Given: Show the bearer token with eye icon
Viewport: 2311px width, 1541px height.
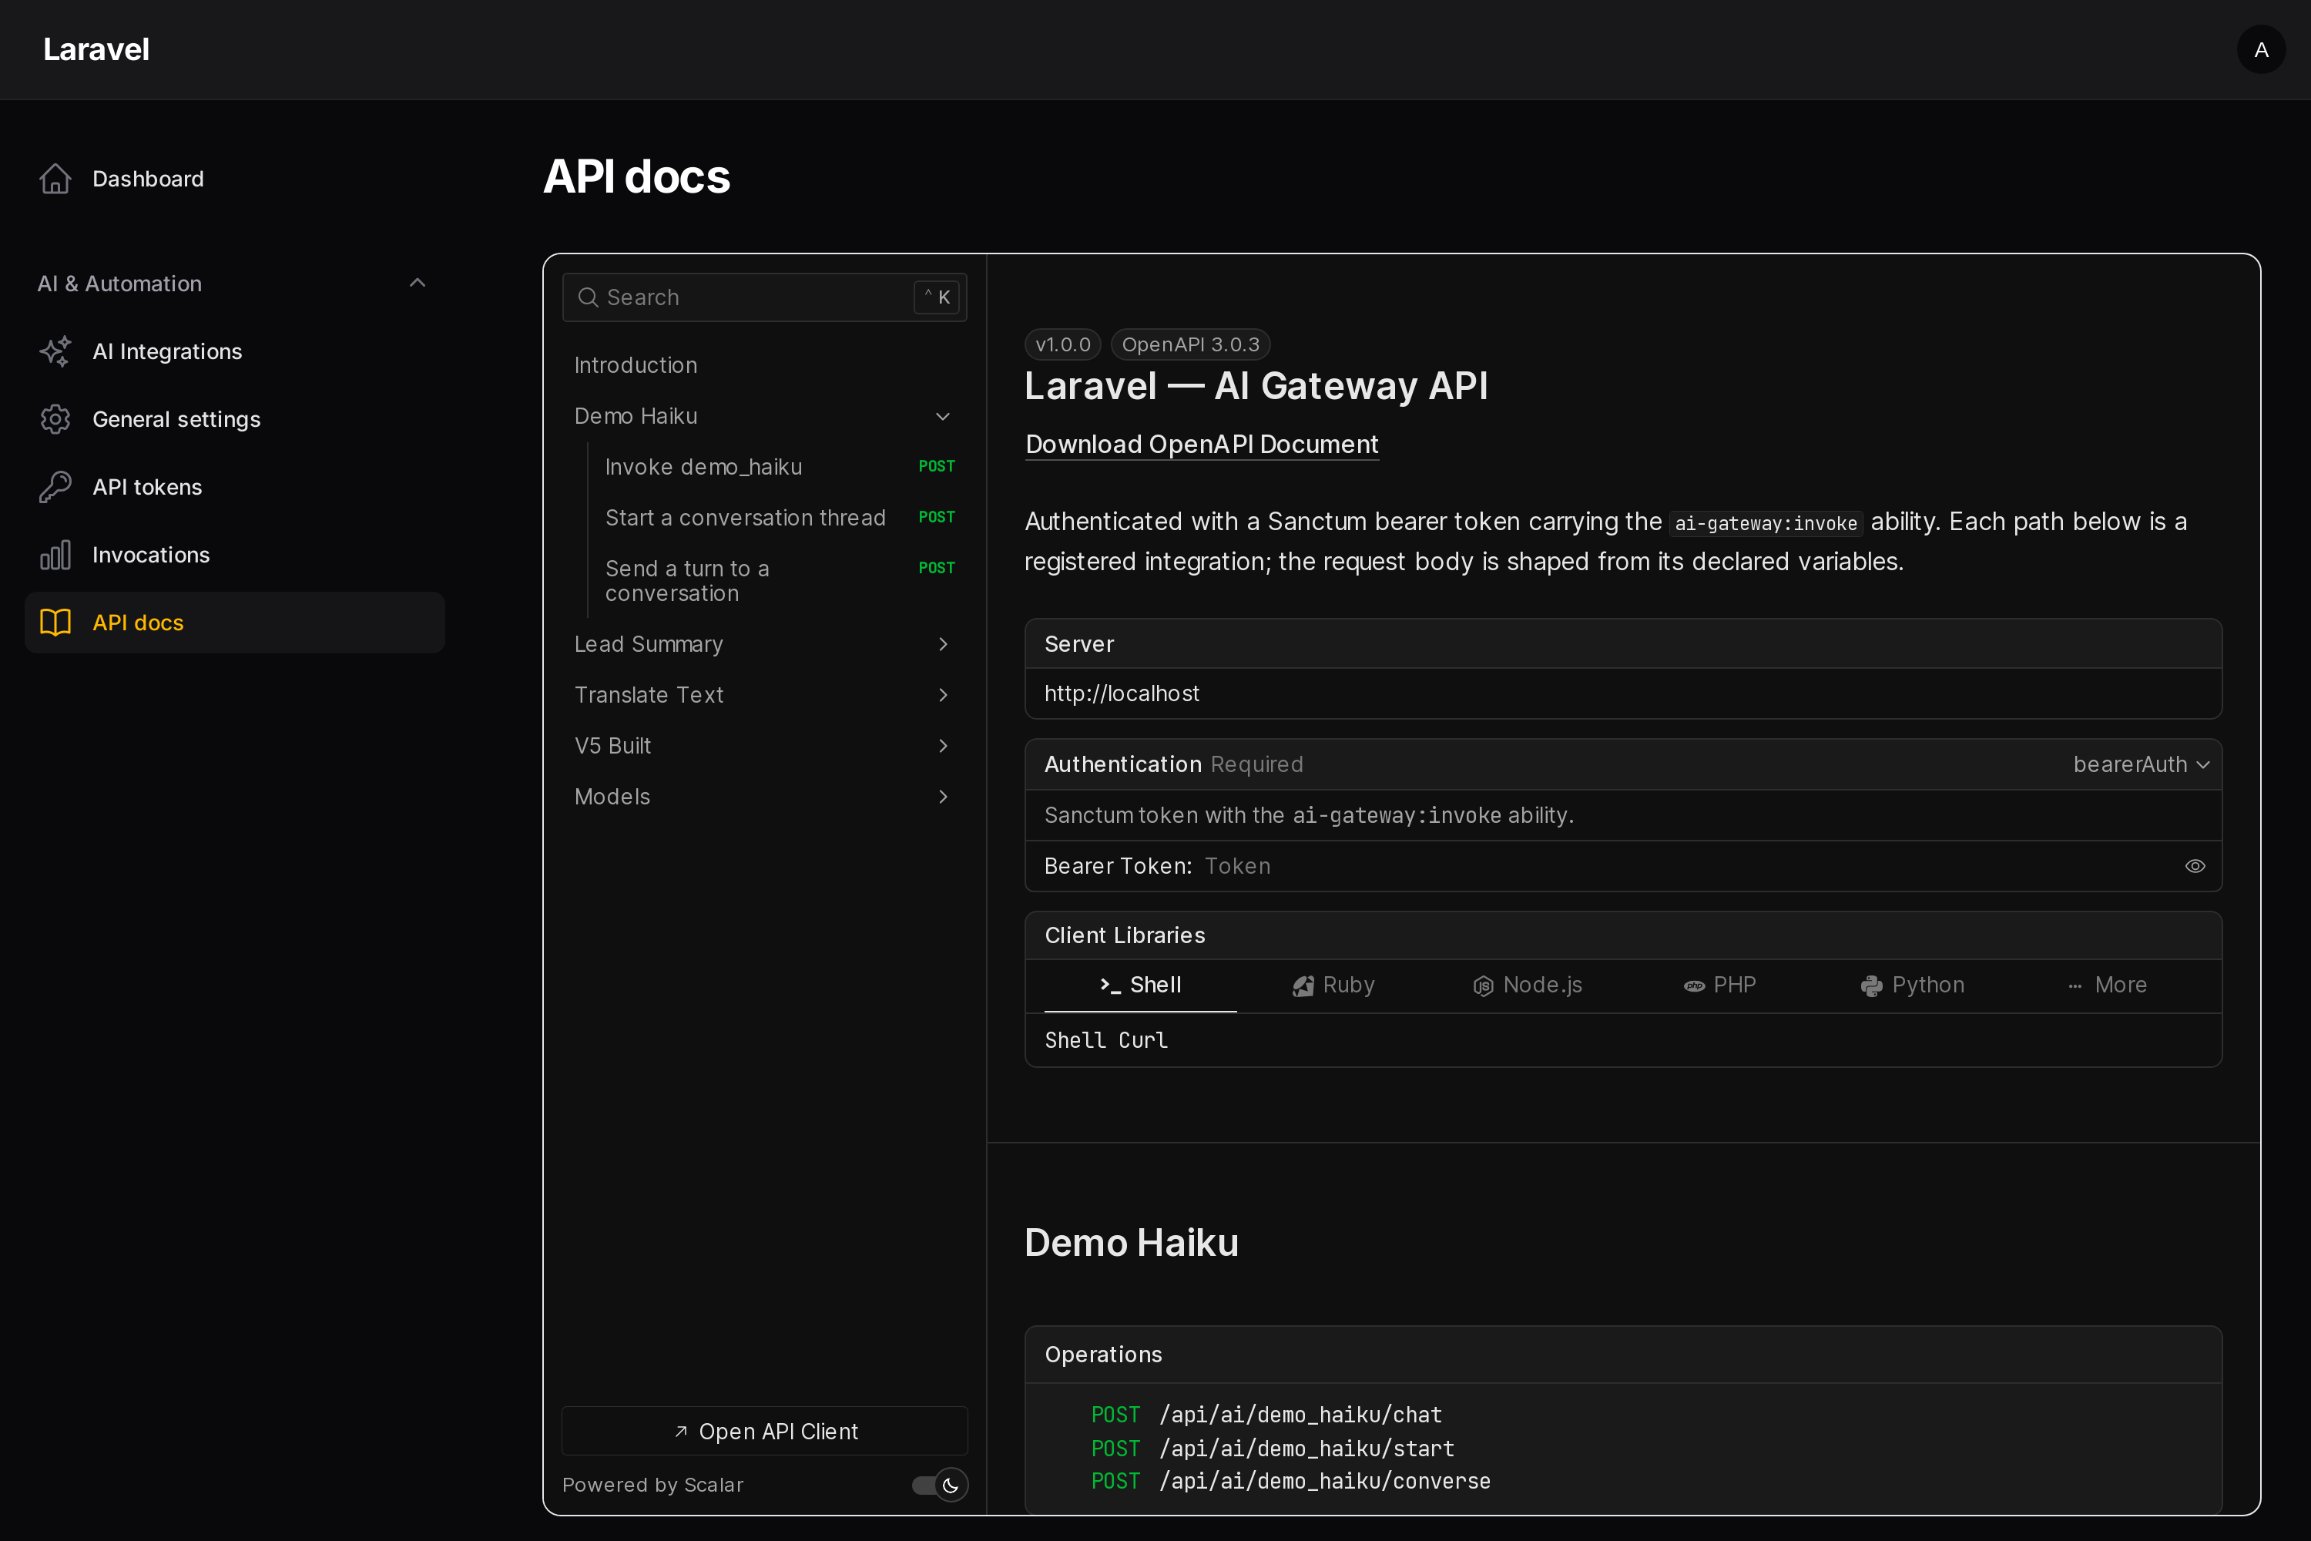Looking at the screenshot, I should (x=2194, y=866).
